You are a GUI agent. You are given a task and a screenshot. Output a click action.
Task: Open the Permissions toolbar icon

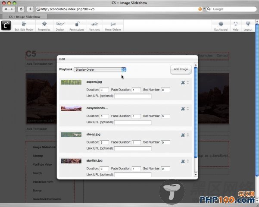click(x=77, y=25)
